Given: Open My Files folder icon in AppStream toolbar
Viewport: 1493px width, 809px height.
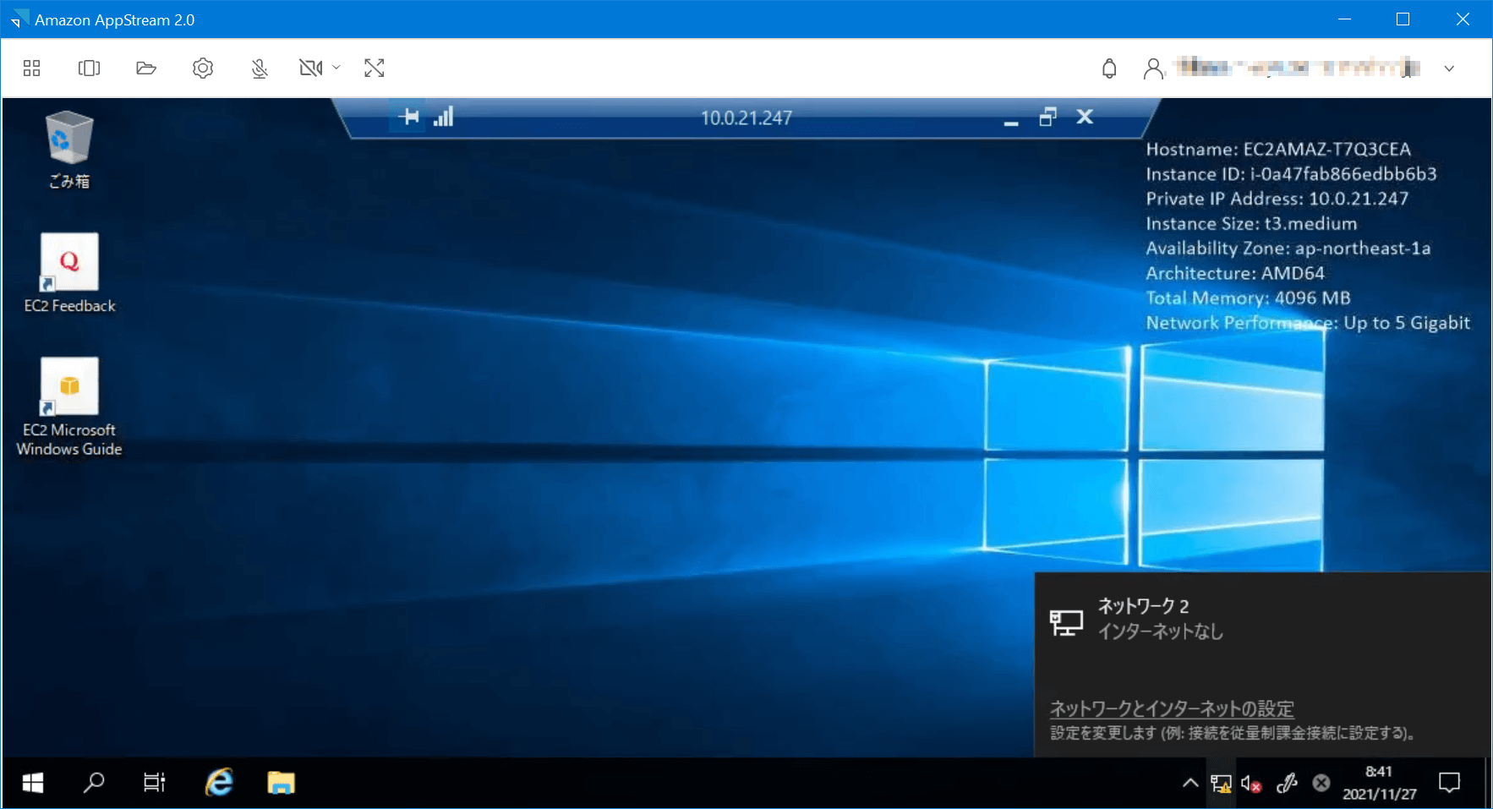Looking at the screenshot, I should (x=145, y=68).
